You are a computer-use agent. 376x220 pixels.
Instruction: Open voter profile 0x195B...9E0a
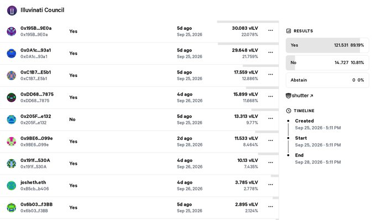pos(36,28)
